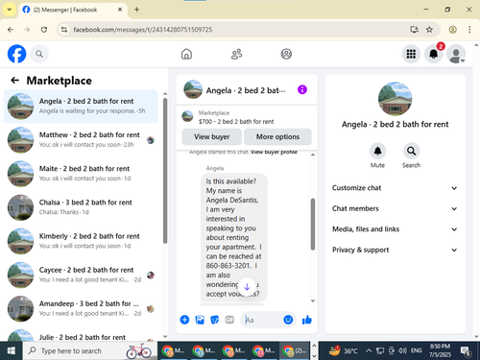Bookmark this page star icon
The width and height of the screenshot is (480, 360).
coord(429,30)
